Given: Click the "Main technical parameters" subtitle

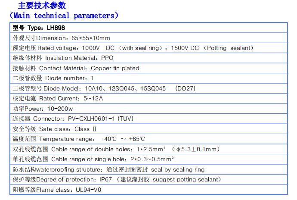Looking at the screenshot, I should point(64,16).
